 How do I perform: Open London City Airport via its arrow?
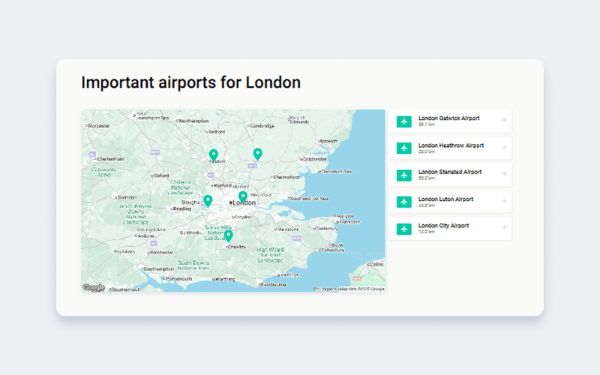(503, 229)
